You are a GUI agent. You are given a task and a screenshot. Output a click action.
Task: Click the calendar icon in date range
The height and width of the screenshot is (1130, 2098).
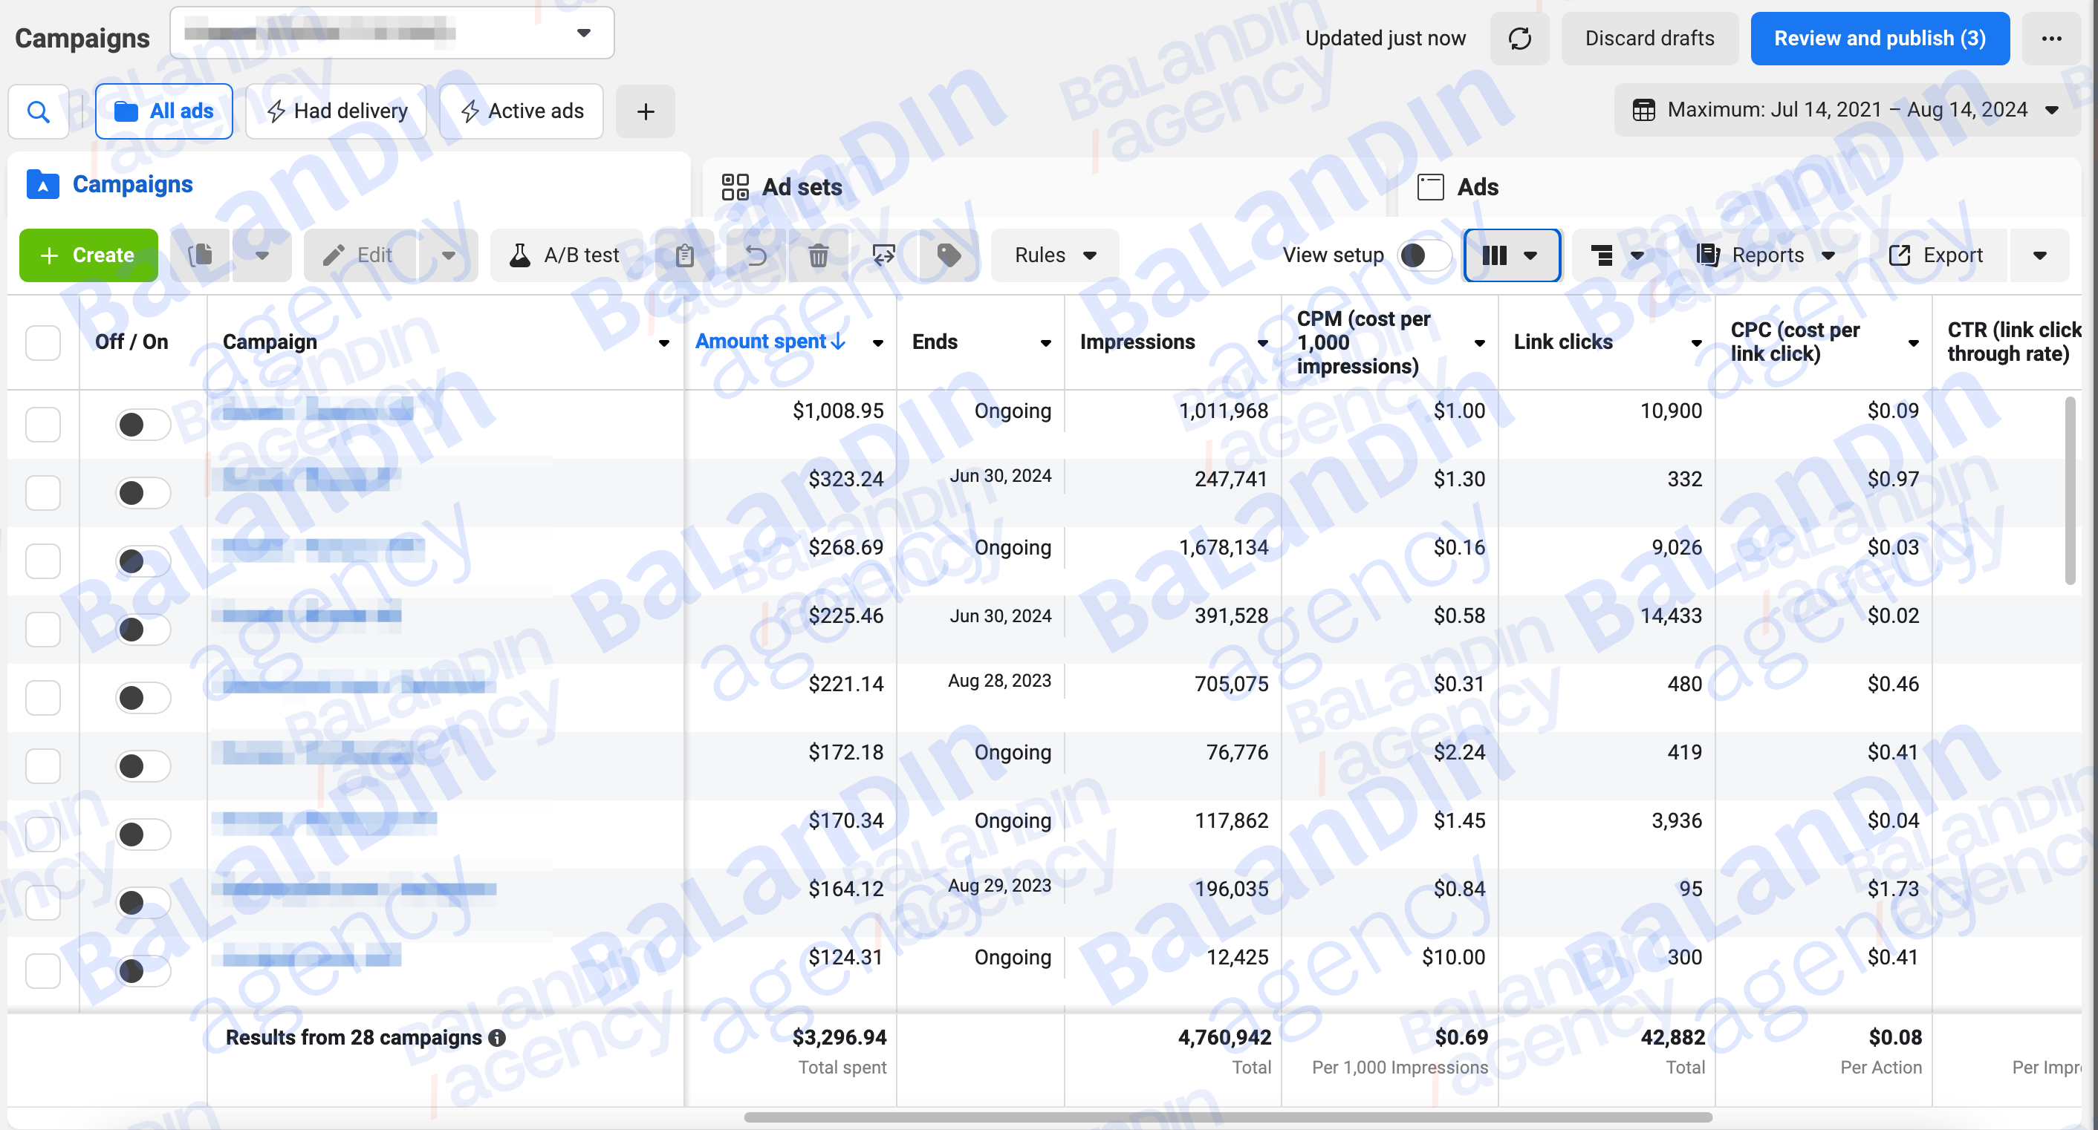[1643, 109]
